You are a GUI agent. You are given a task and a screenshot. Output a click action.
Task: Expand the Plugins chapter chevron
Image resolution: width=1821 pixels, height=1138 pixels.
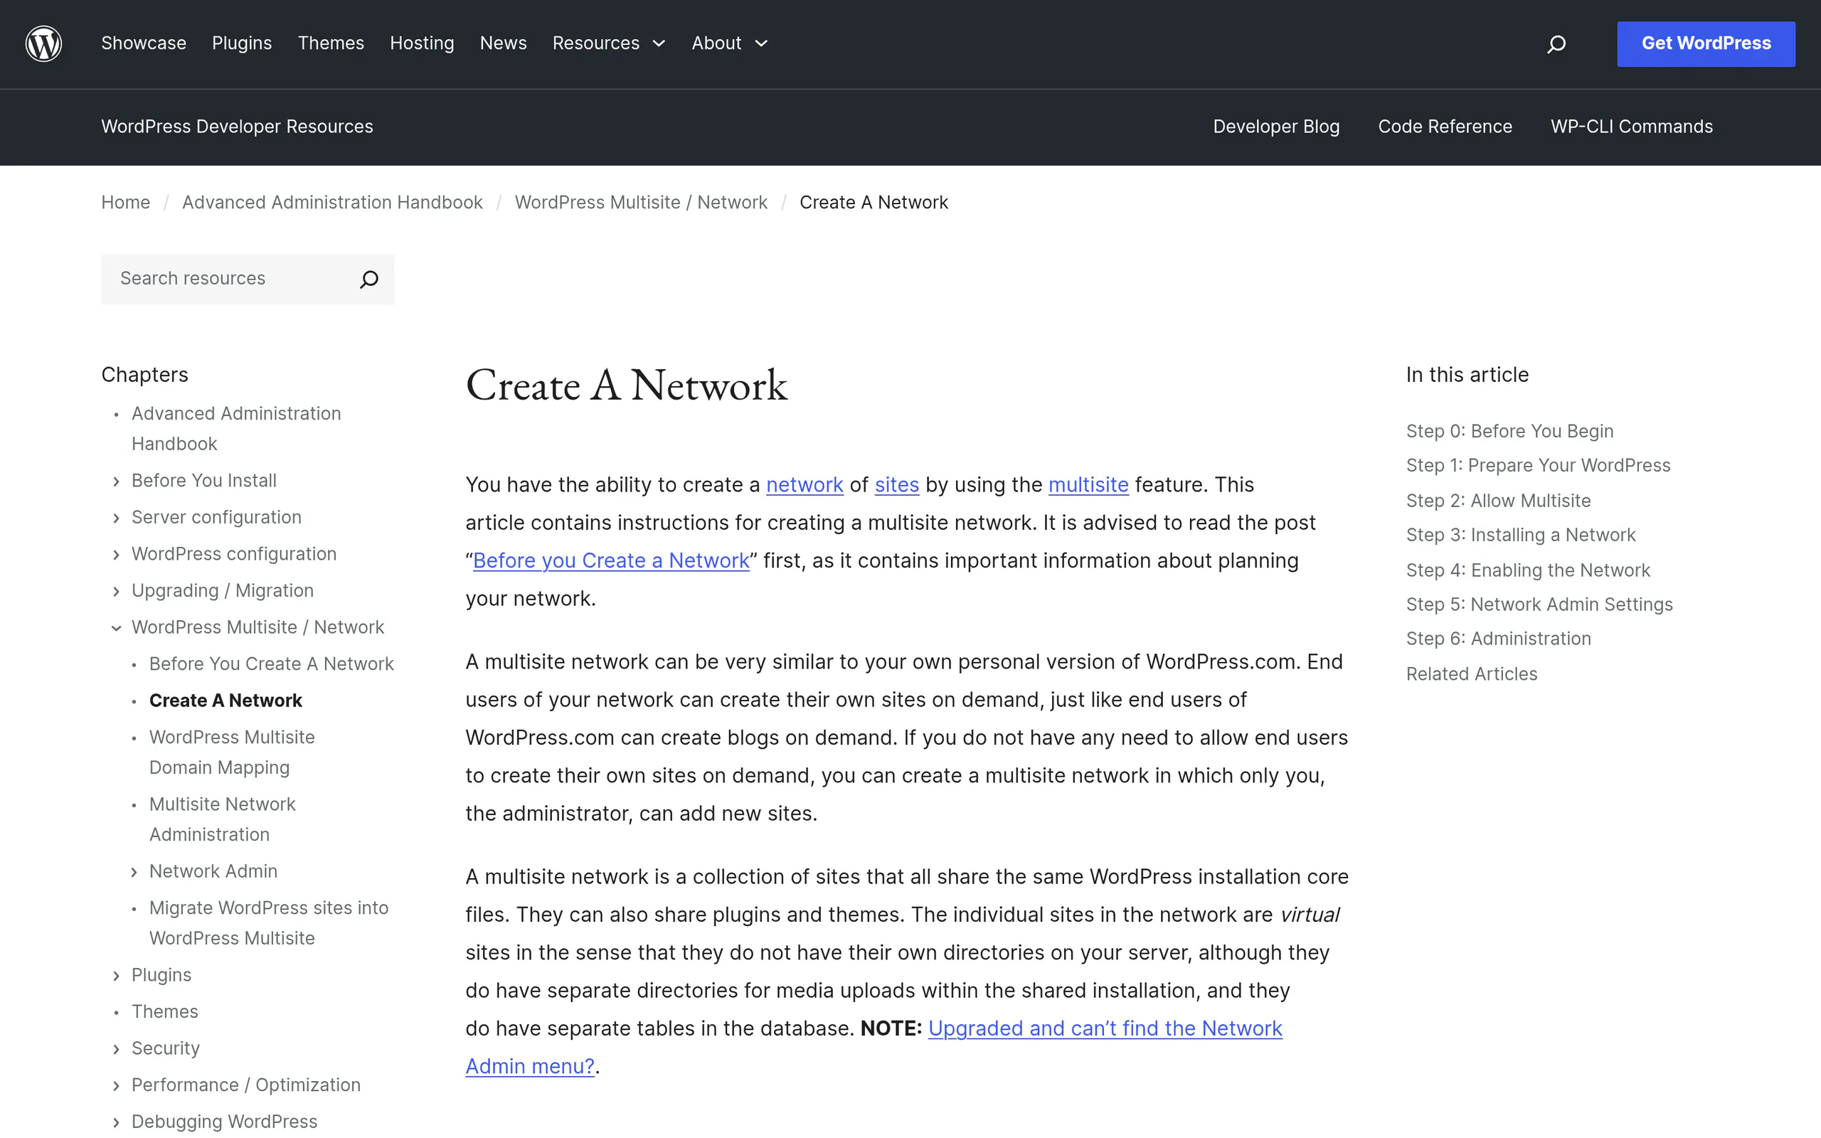point(116,976)
